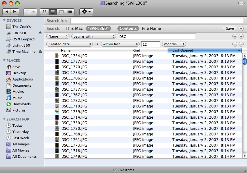
Task: Click the DSC name value field
Action: click(157, 37)
